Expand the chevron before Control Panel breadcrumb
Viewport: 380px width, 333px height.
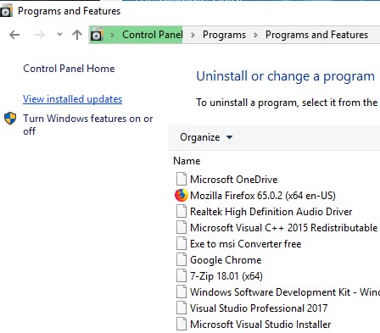112,35
